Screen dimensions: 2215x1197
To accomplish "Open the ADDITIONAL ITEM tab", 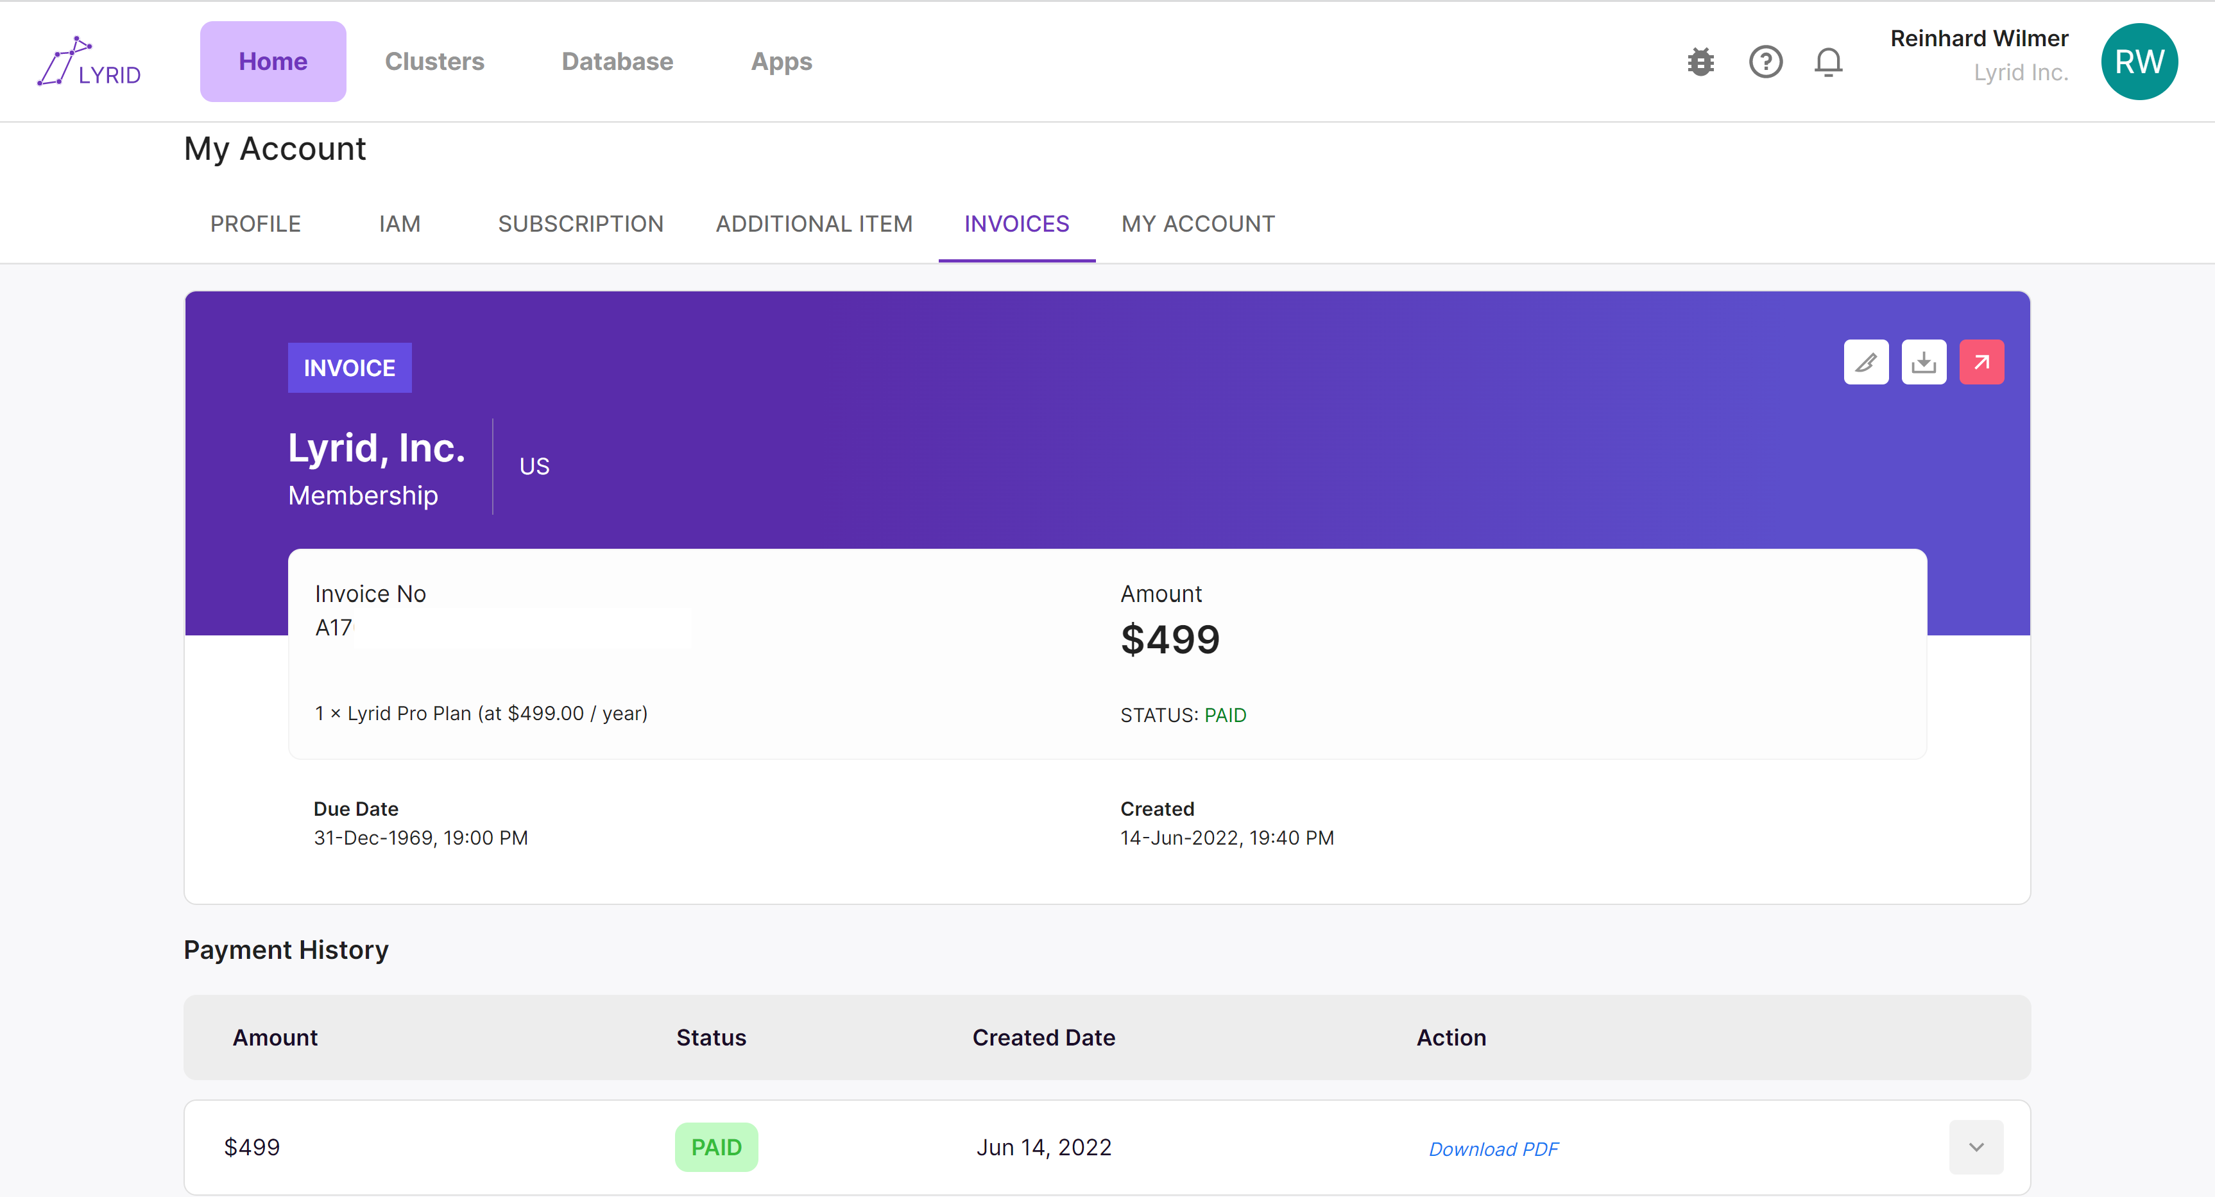I will point(814,223).
